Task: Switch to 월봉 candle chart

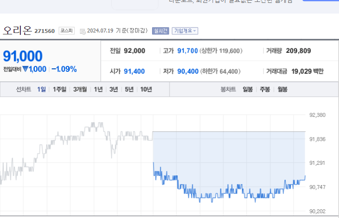Action: pos(282,89)
